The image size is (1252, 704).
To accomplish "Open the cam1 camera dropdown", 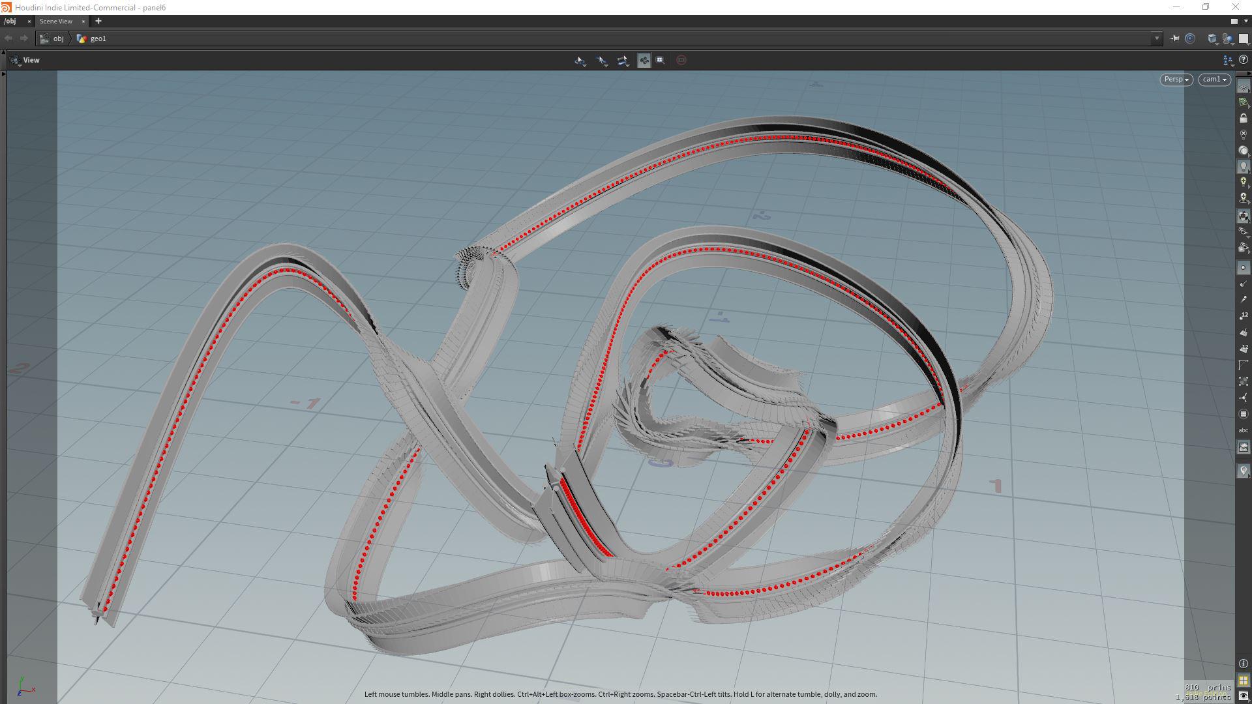I will 1214,79.
